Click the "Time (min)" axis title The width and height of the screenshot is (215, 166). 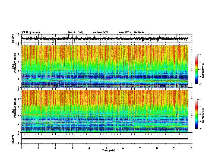click(109, 151)
